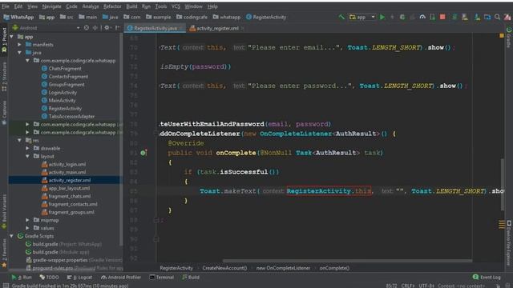
Task: Switch to RegisterActivity.java editor tab
Action: coord(155,28)
